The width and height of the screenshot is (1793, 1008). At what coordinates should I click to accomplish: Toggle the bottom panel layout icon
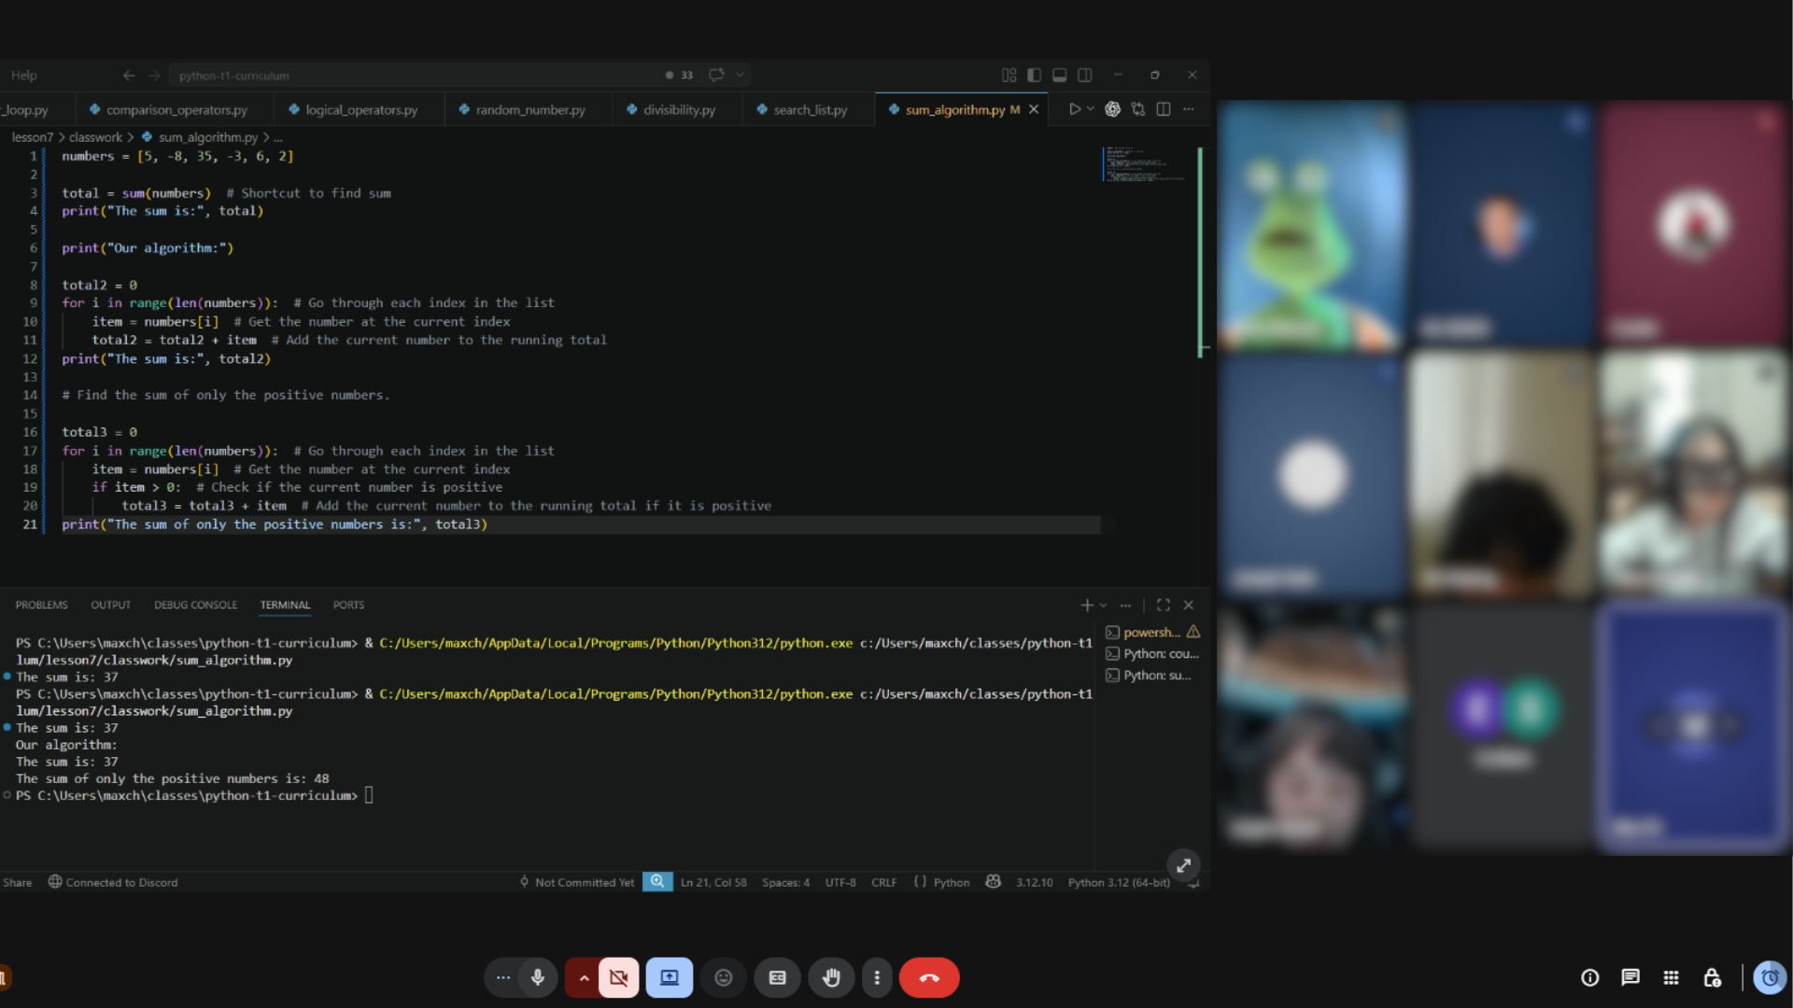coord(1060,75)
